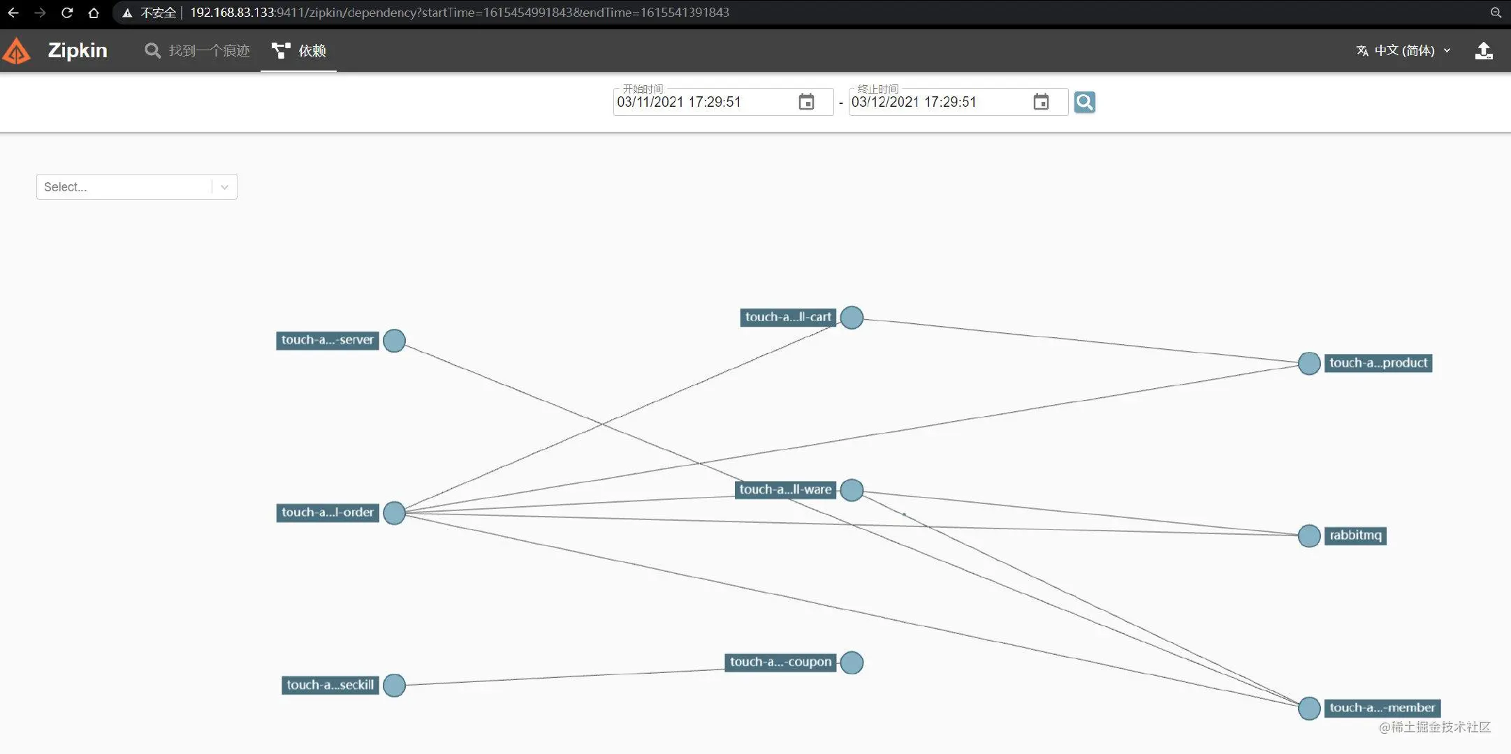Click the Zipkin logo icon
Image resolution: width=1511 pixels, height=754 pixels.
pos(17,51)
